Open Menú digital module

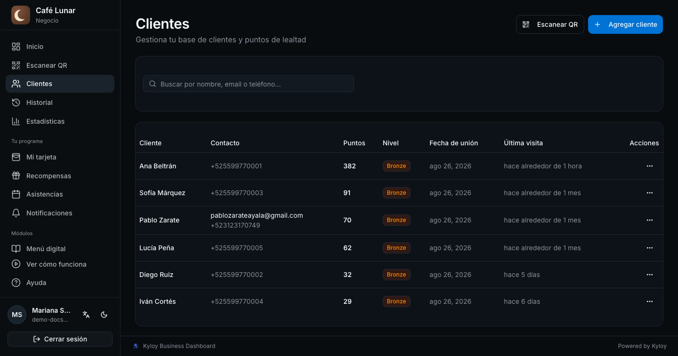[60, 249]
